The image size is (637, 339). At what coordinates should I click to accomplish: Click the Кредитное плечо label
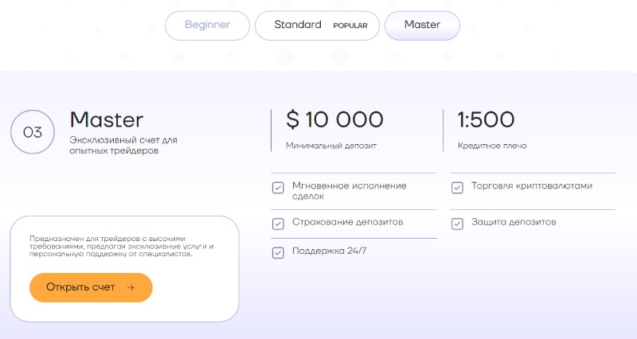(x=492, y=146)
